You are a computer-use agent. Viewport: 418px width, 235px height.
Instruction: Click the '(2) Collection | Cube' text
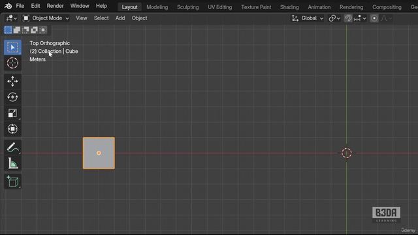click(x=54, y=51)
